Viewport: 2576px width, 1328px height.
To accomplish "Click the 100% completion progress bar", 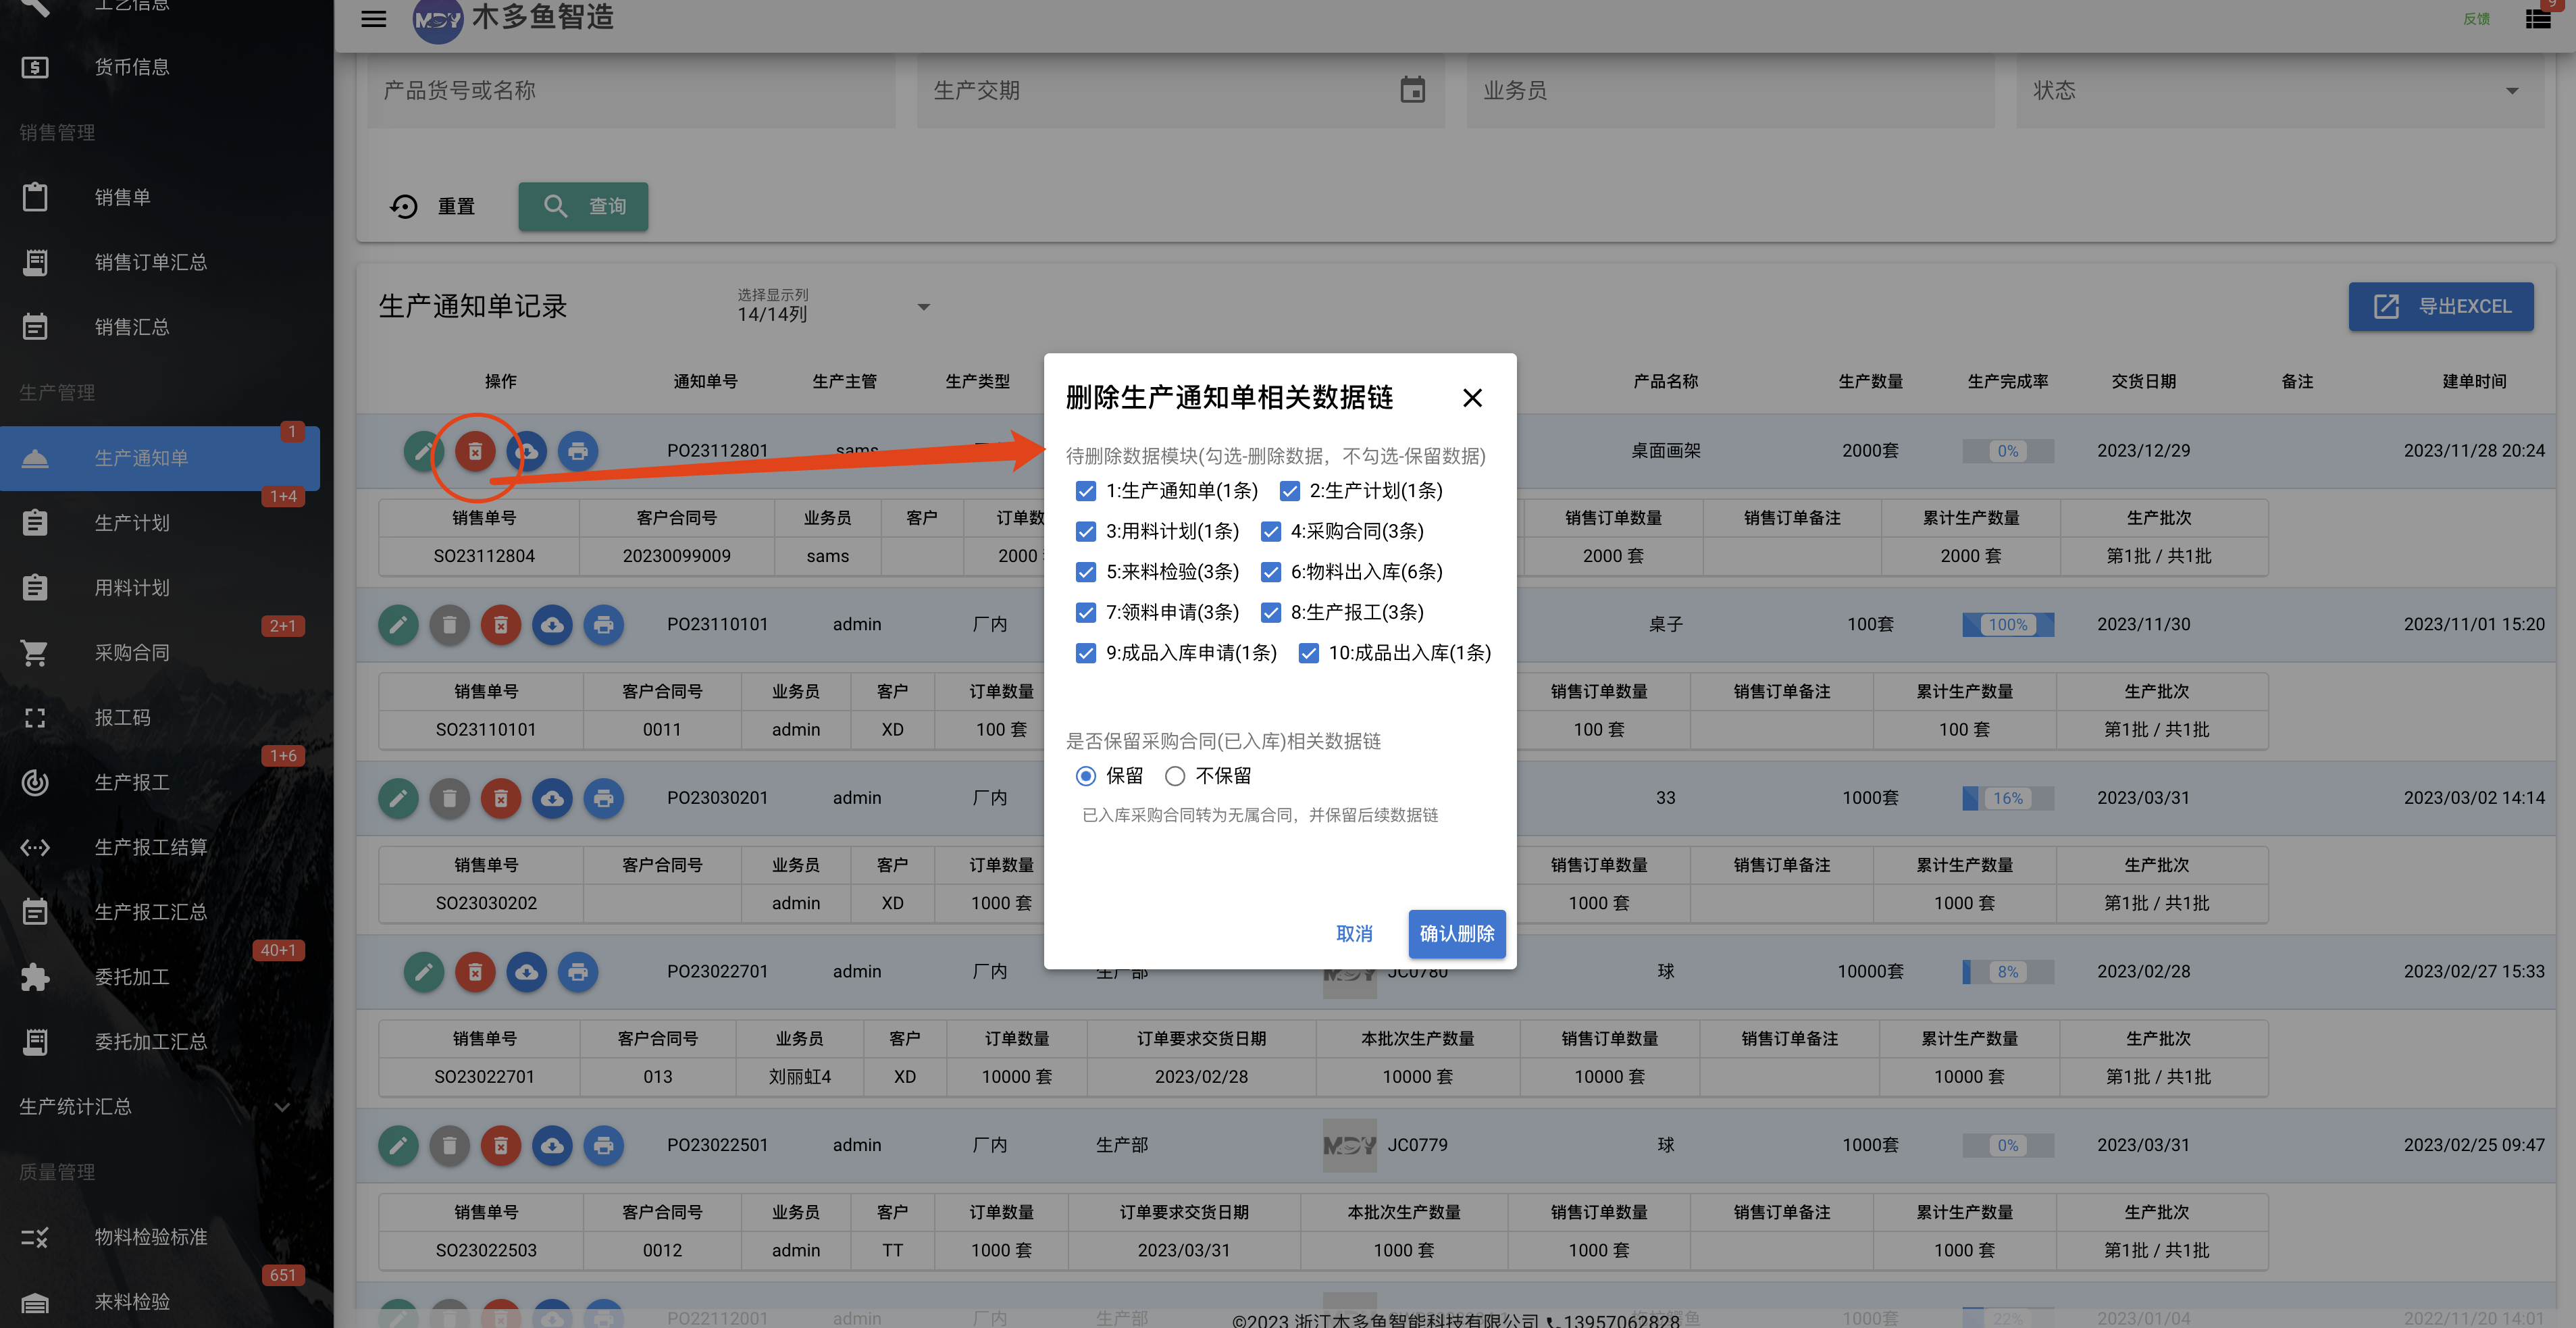I will point(2008,625).
